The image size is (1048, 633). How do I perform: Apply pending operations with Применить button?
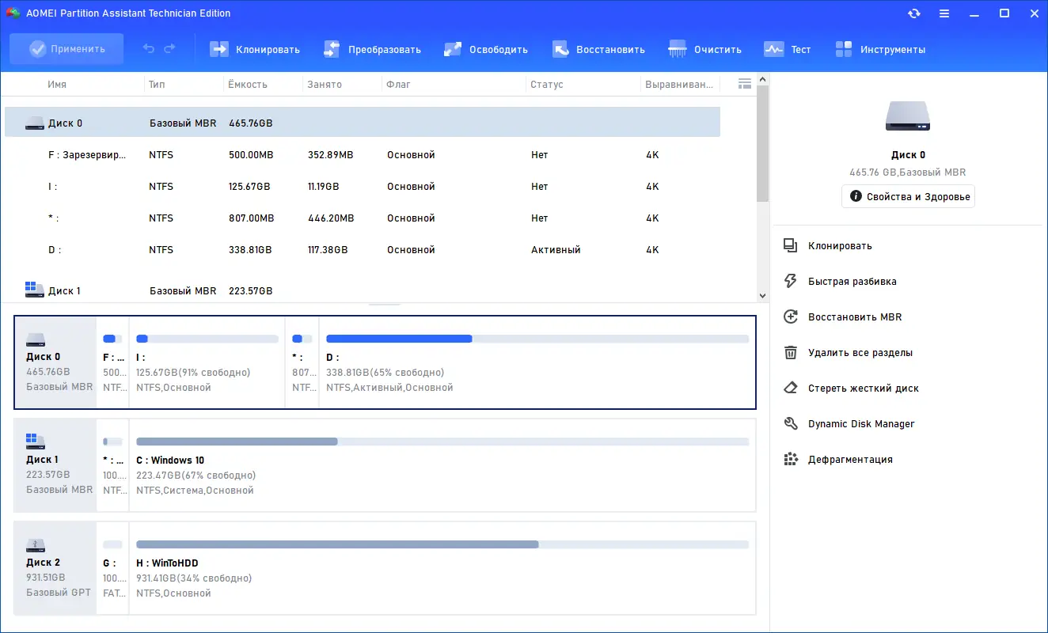click(66, 48)
